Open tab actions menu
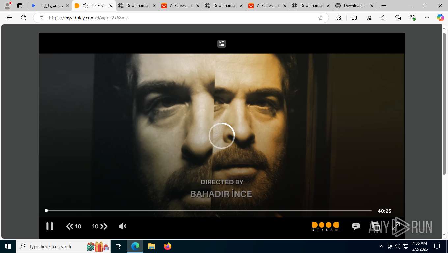Screen dimensions: 448x253 [20, 6]
